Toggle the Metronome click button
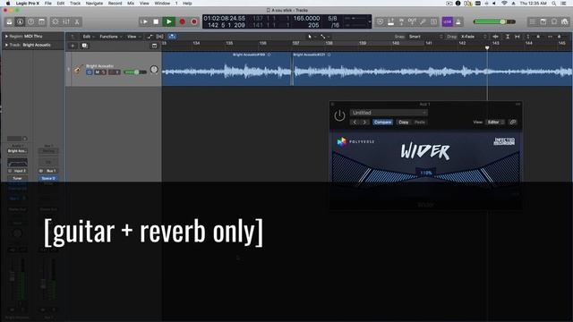The image size is (573, 322). [458, 21]
